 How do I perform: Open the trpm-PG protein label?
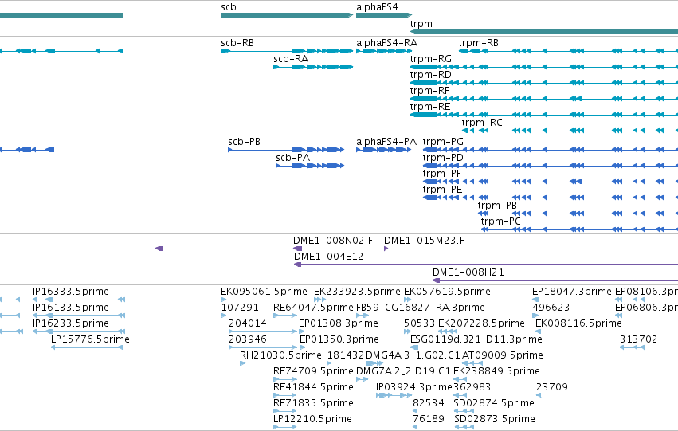(443, 142)
